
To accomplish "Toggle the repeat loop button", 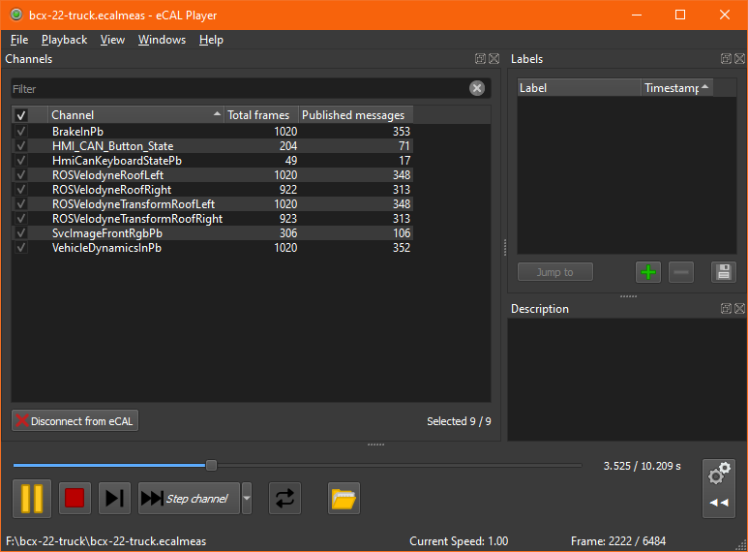I will [284, 498].
